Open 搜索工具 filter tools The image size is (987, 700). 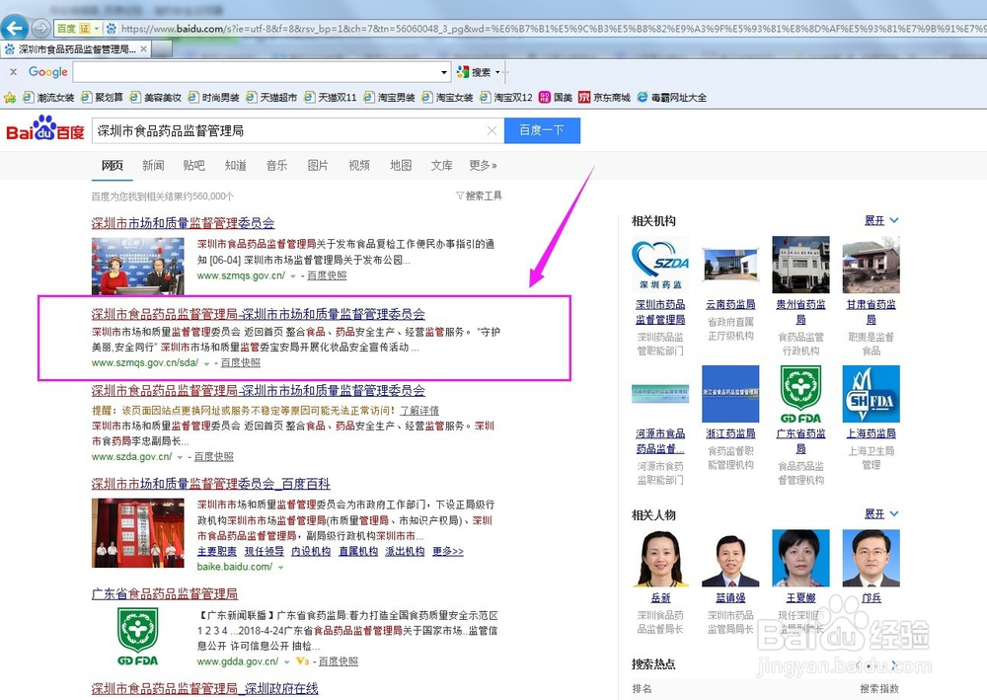[479, 195]
